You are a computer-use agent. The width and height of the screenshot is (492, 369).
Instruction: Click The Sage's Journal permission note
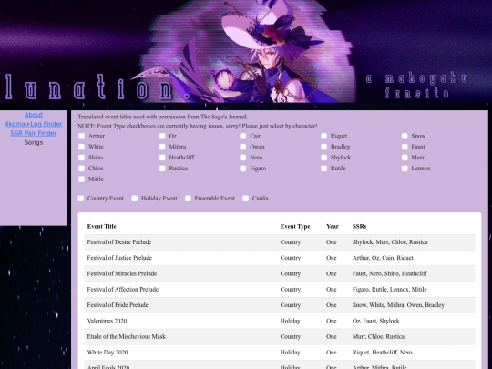(x=163, y=117)
